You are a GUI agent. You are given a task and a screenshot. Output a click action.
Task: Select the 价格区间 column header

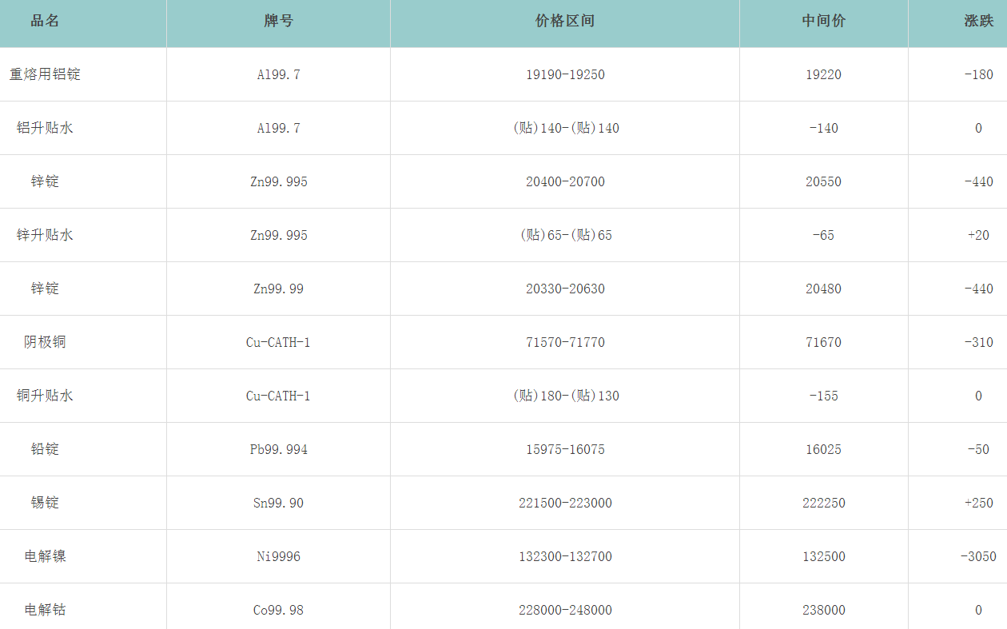[x=565, y=22]
